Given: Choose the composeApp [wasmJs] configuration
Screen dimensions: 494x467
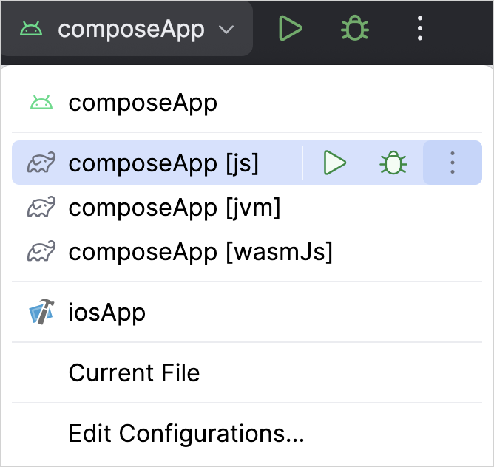Looking at the screenshot, I should [x=200, y=252].
